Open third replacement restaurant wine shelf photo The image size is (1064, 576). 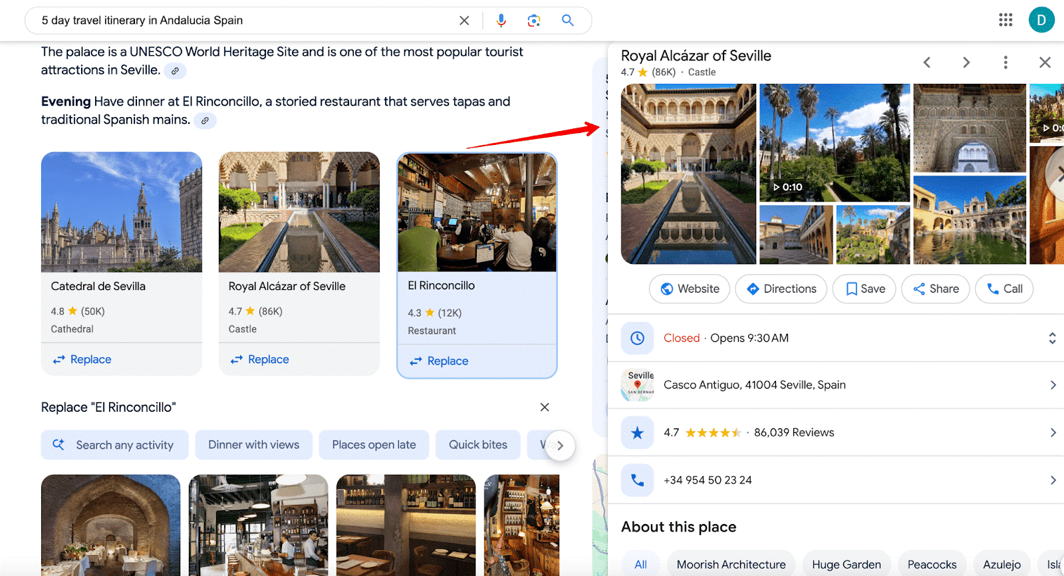(x=406, y=525)
